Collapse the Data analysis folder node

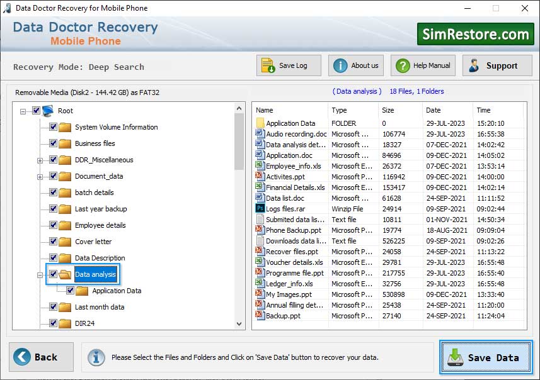click(x=40, y=275)
